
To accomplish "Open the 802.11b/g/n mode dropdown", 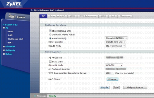I will pos(115,46).
